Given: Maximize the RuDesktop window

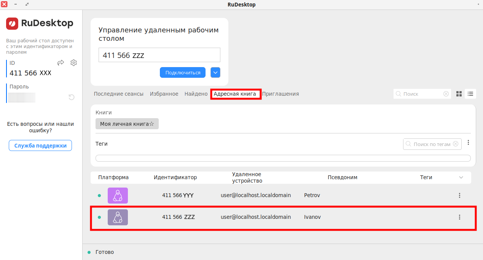Looking at the screenshot, I should click(x=27, y=5).
